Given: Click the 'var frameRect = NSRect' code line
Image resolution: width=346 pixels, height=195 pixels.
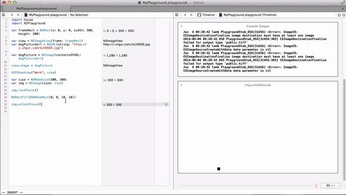Looking at the screenshot, I should pos(52,32).
